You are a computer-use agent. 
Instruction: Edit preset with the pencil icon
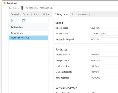click(x=16, y=20)
